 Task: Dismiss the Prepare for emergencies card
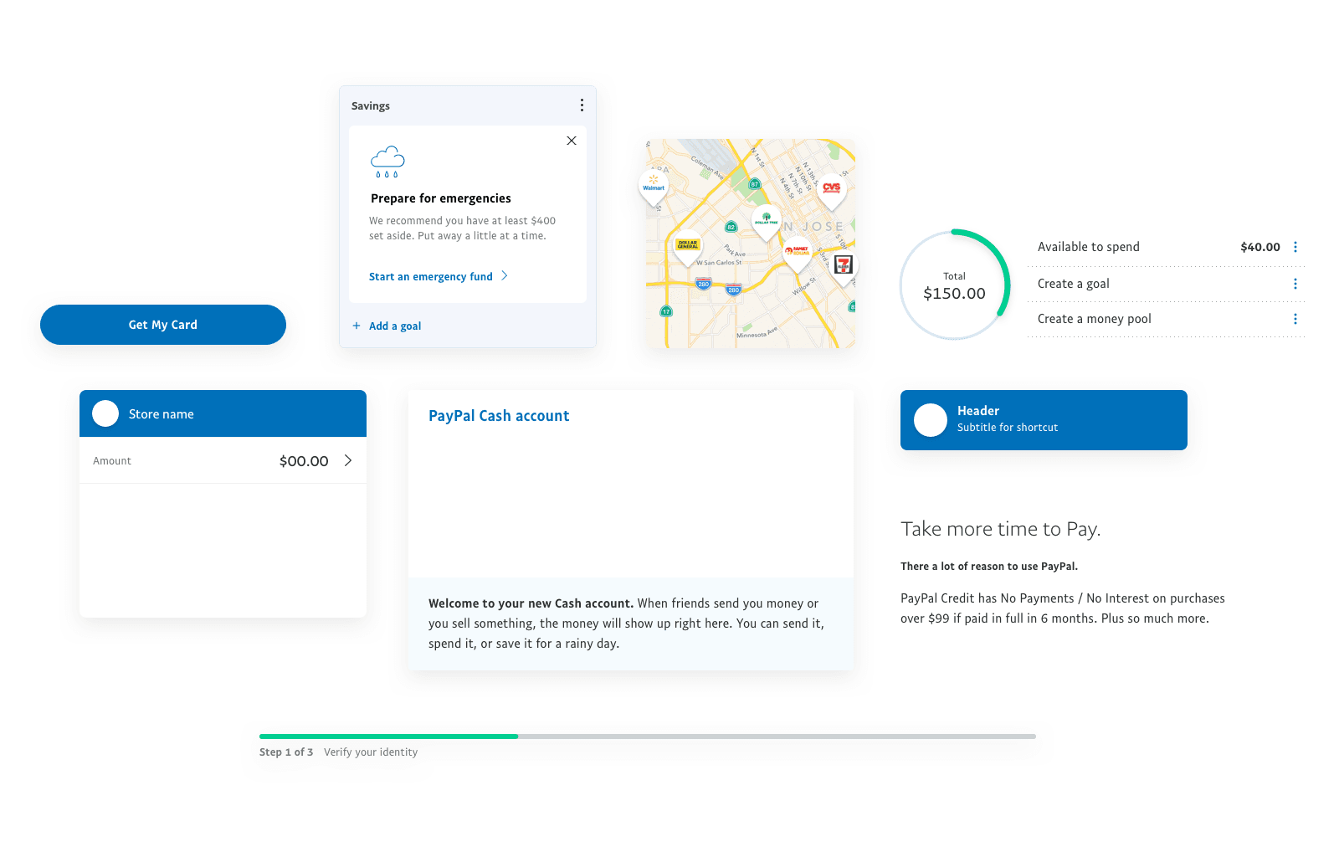pyautogui.click(x=571, y=141)
